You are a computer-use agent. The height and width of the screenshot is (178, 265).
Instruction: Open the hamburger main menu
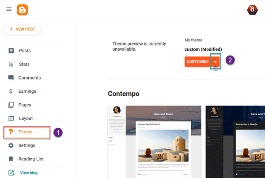pyautogui.click(x=9, y=9)
